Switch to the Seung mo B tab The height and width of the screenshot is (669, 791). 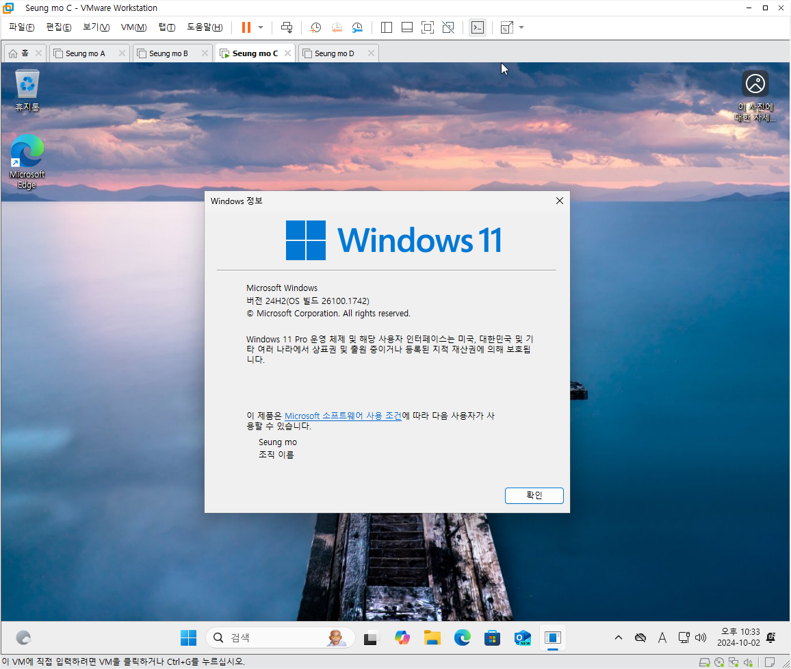tap(168, 53)
